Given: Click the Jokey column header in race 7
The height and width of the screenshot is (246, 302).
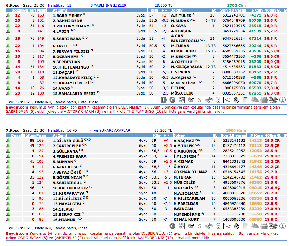Looking at the screenshot, I should (179, 136).
